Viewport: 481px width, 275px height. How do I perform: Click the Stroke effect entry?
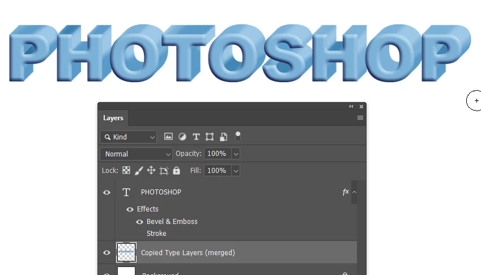(156, 234)
